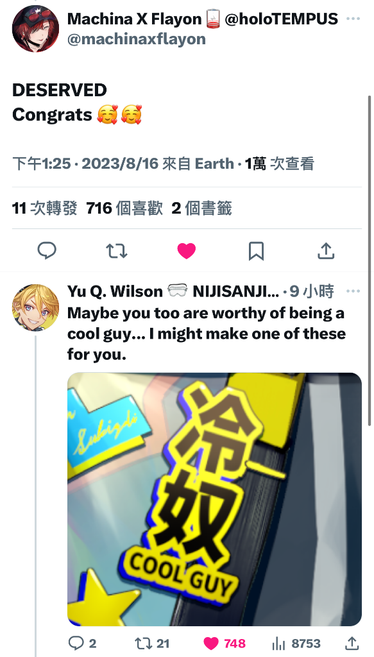374x657 pixels.
Task: Open Yu Q. Wilson's profile avatar
Action: coord(35,307)
